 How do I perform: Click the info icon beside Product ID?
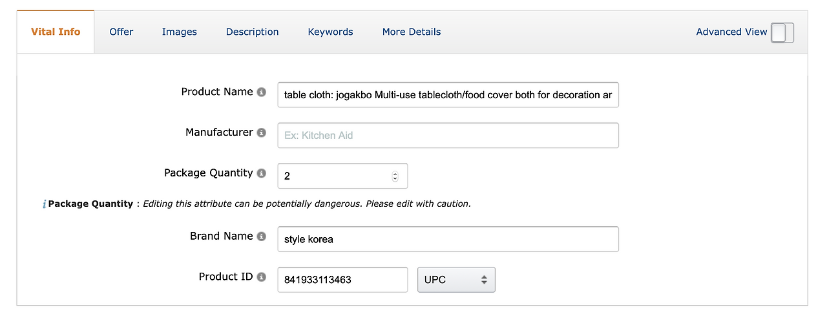261,277
